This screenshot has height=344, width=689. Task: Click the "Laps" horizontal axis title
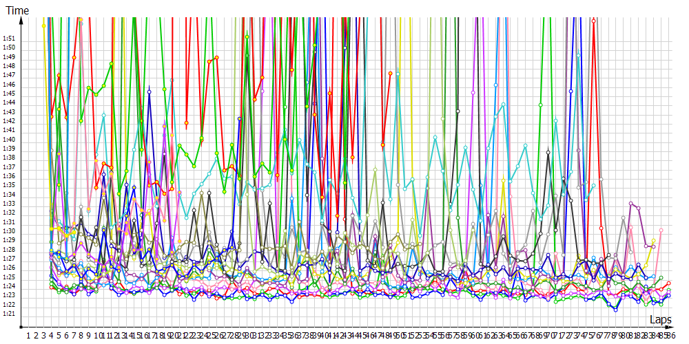point(660,320)
